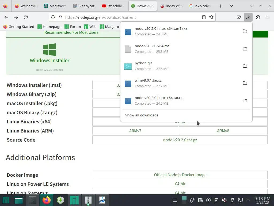274x206 pixels.
Task: Toggle reader view icon in address bar
Action: (x=204, y=17)
